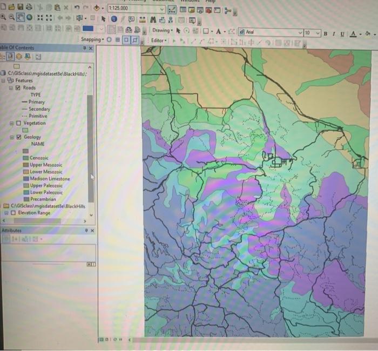
Task: Open the Editor Toolbar icon
Action: coord(172,10)
